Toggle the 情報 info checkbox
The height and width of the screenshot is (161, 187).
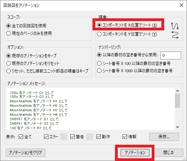click(x=130, y=137)
